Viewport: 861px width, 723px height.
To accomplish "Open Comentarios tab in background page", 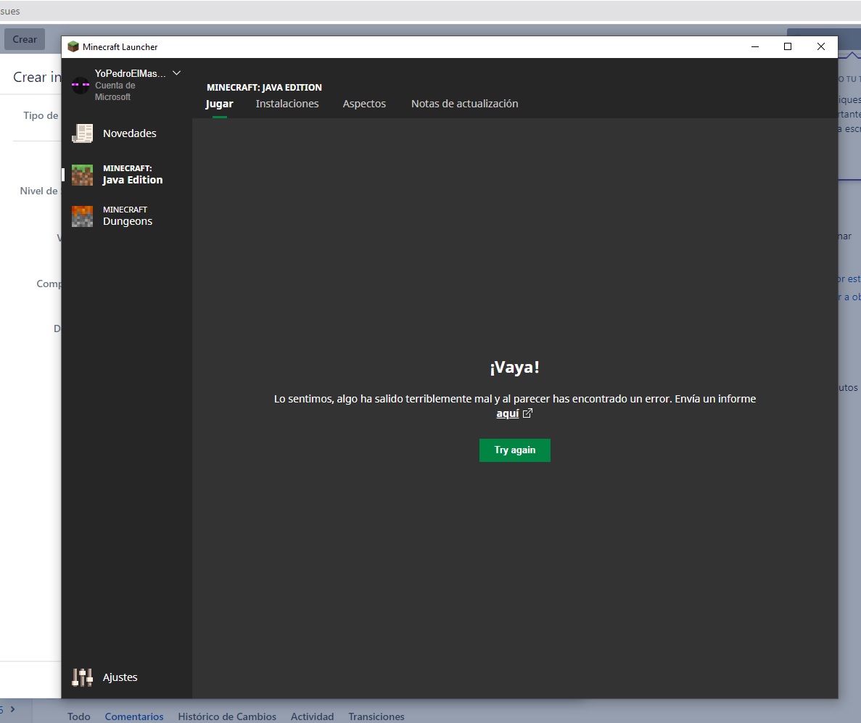I will pos(134,716).
